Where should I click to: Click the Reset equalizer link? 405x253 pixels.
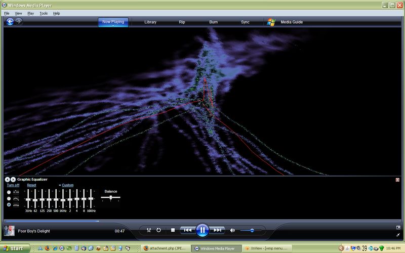(31, 185)
